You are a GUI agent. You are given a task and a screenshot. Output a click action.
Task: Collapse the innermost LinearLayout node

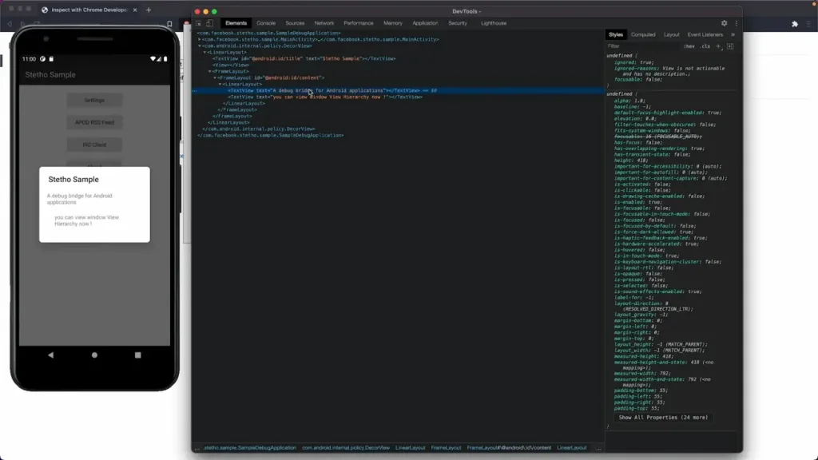pyautogui.click(x=220, y=84)
